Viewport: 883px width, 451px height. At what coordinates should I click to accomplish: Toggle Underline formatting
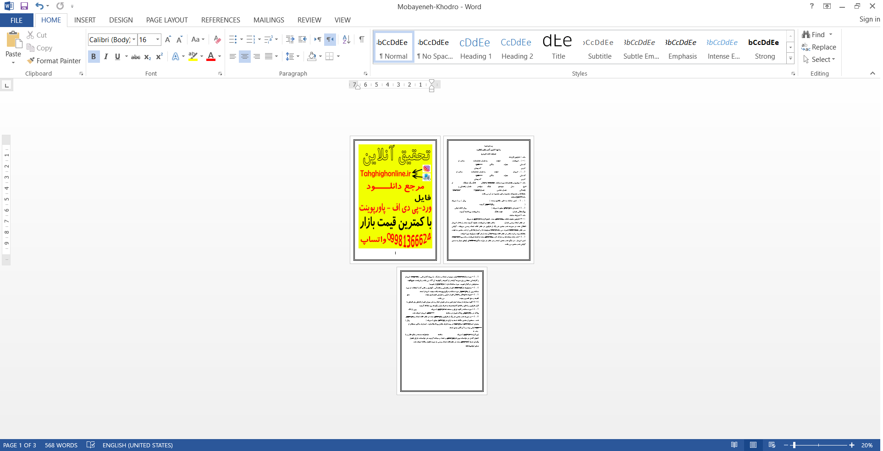tap(117, 57)
